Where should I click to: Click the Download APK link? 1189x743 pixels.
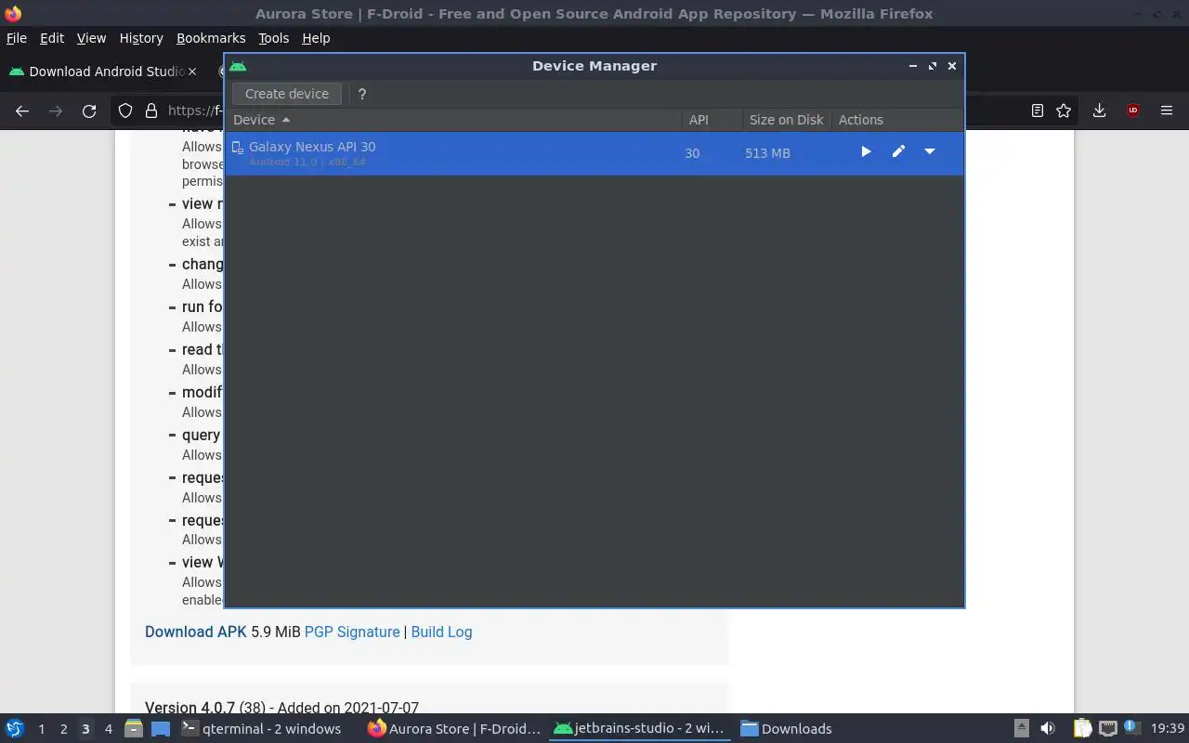[x=196, y=632]
